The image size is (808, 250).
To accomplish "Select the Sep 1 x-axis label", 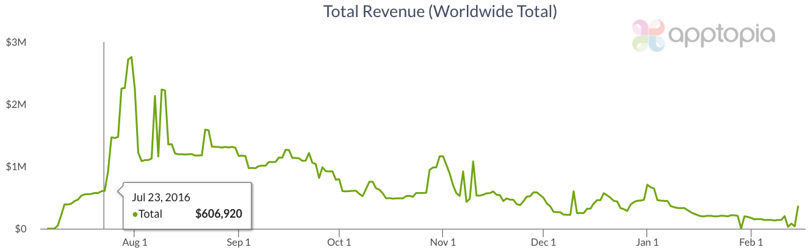I will click(x=238, y=242).
